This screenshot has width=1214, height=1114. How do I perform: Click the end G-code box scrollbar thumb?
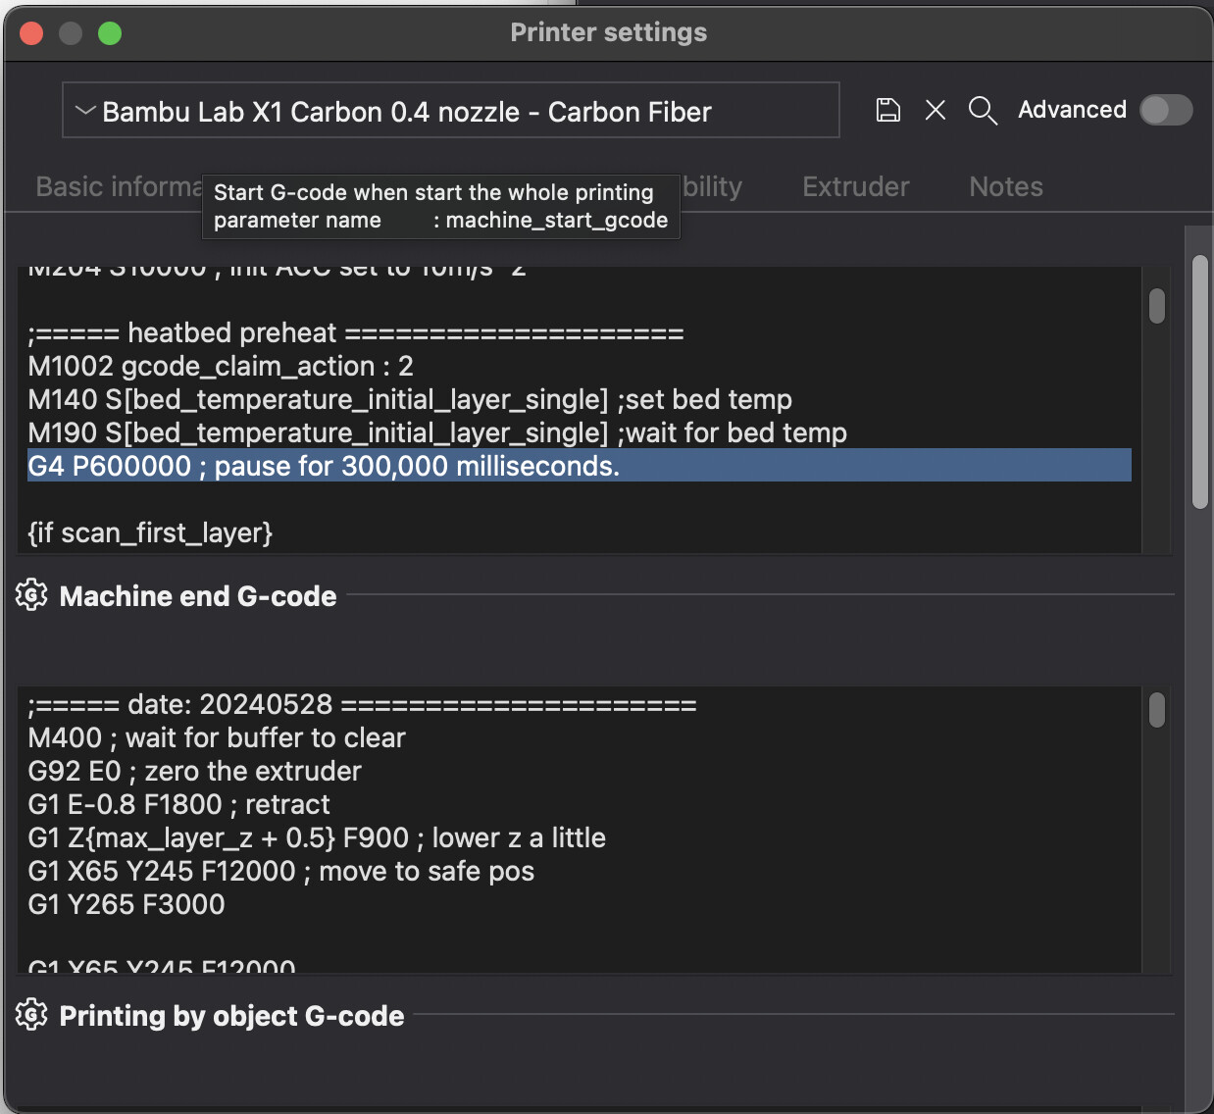coord(1157,710)
